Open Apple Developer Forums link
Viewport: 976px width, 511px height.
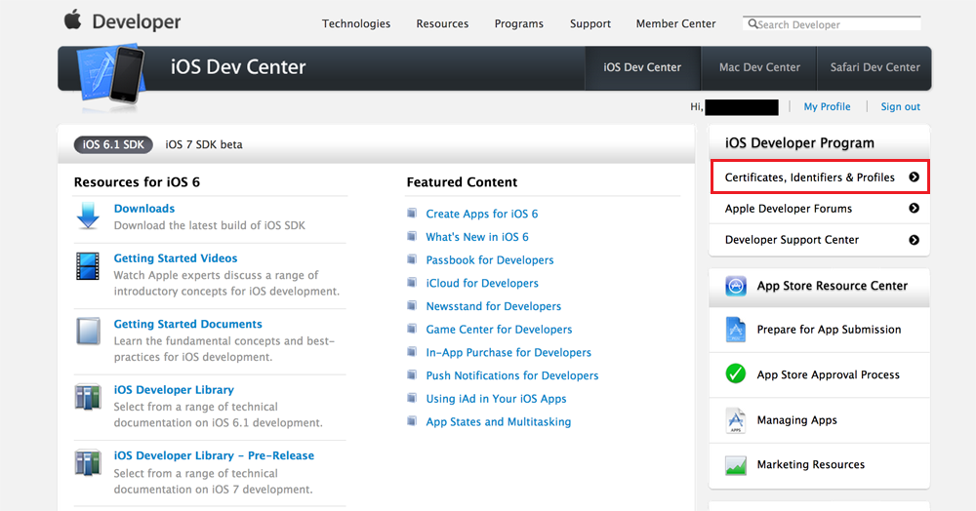coord(789,209)
